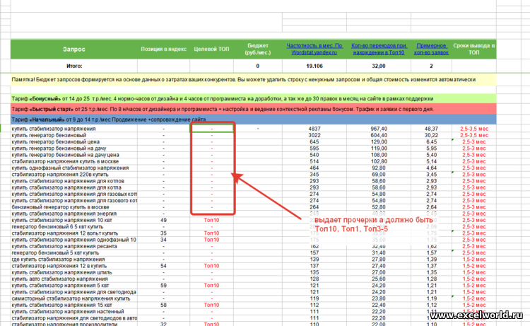Screen dimensions: 530x326
Task: Select cell 'купить стабилизатор напряжения настенный'
Action: tap(74, 312)
